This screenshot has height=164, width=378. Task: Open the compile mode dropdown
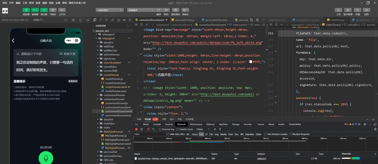[x=140, y=10]
